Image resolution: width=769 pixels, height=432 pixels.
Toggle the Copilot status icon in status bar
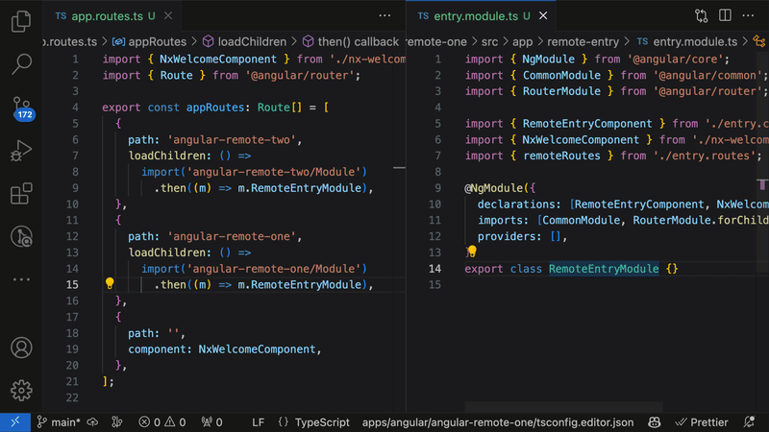[654, 422]
